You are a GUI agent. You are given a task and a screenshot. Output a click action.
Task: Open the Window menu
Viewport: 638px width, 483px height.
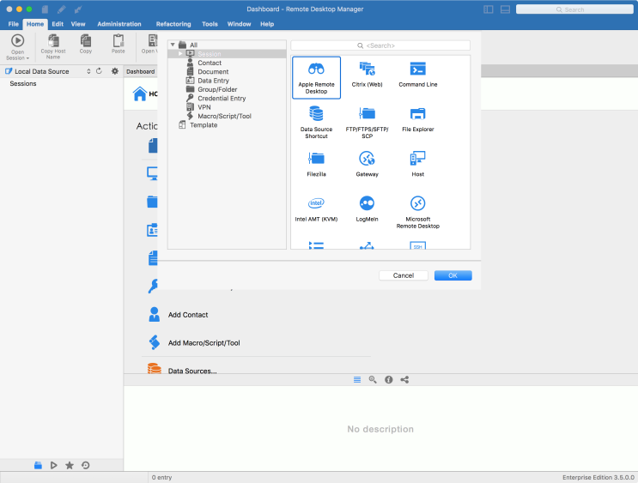[x=239, y=24]
